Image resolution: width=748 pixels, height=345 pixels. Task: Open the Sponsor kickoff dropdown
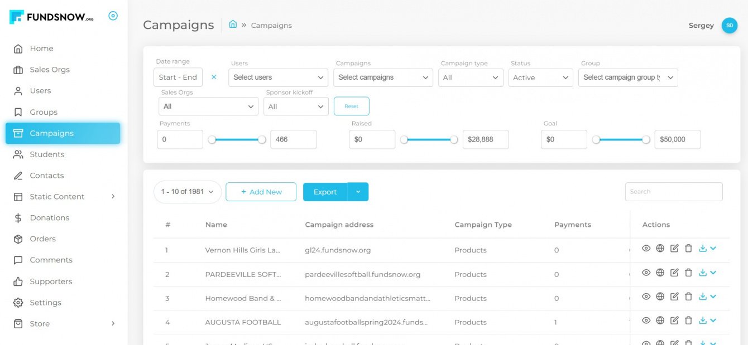tap(296, 106)
